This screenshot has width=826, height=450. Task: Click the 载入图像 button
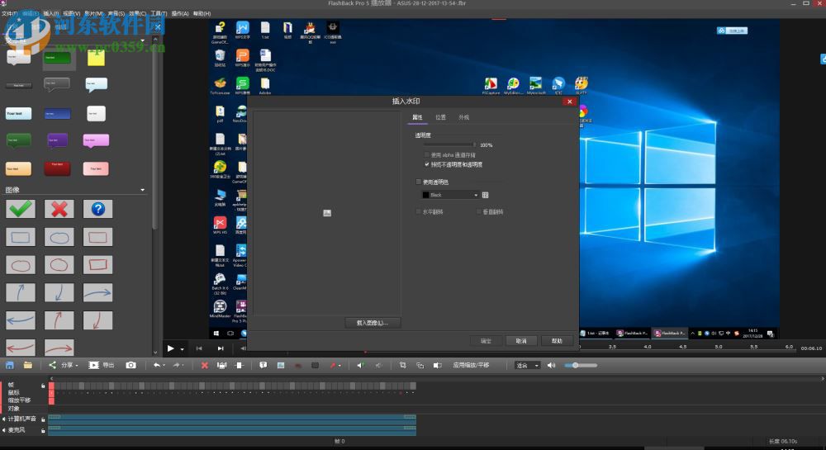(x=372, y=323)
